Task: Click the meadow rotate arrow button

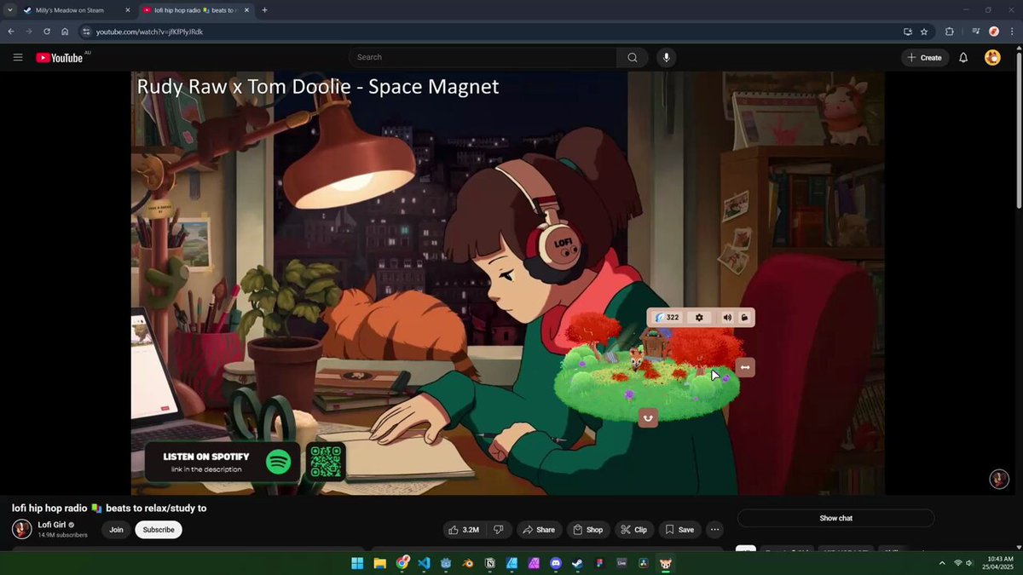Action: [648, 417]
